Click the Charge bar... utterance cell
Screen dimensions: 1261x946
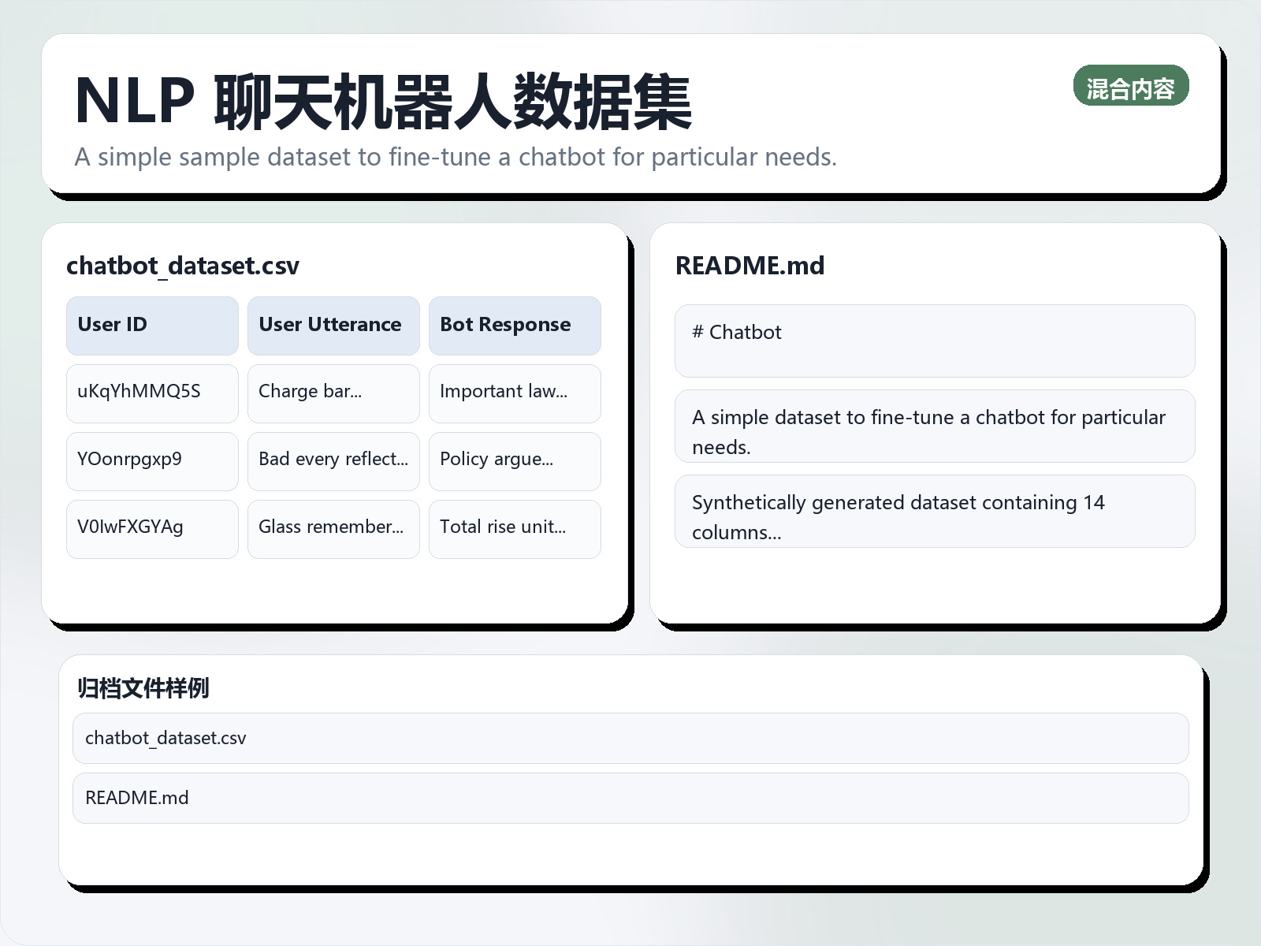click(333, 393)
